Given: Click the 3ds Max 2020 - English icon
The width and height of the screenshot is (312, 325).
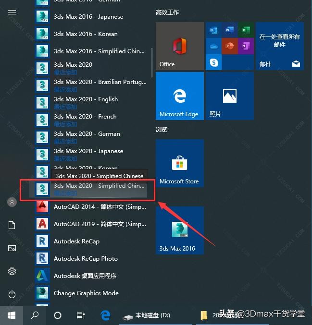Looking at the screenshot, I should tap(42, 103).
